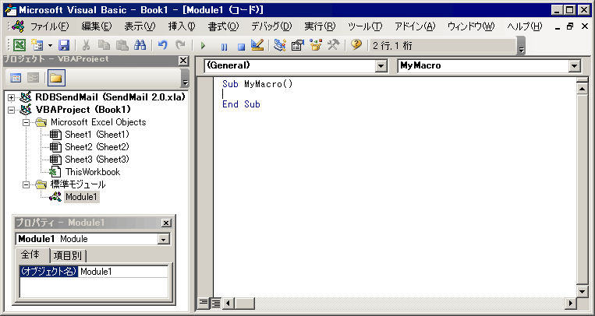This screenshot has height=316, width=595.
Task: Open the 挿入(I) menu
Action: (x=182, y=26)
